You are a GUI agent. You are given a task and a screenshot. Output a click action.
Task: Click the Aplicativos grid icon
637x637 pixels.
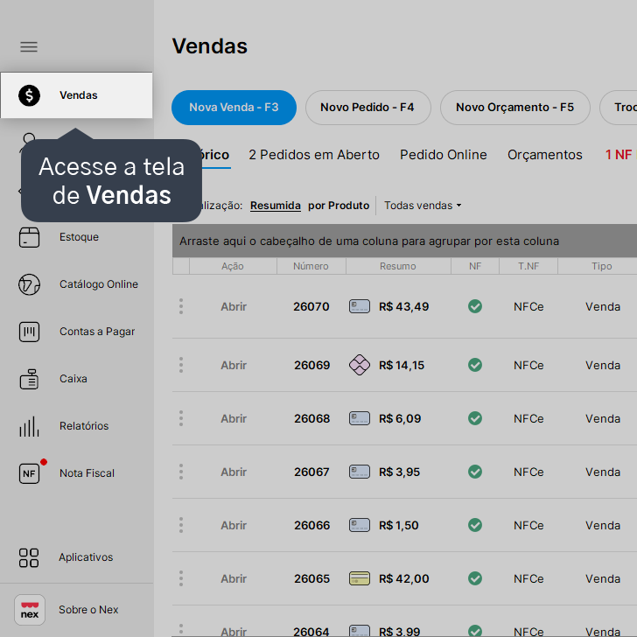tap(29, 557)
